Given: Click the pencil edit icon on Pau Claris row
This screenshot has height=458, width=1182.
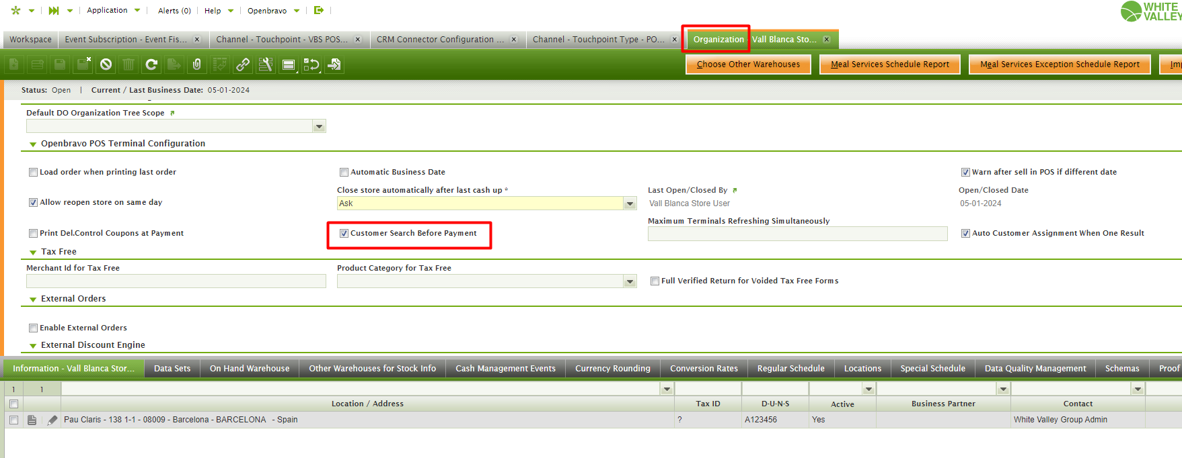Looking at the screenshot, I should point(52,420).
